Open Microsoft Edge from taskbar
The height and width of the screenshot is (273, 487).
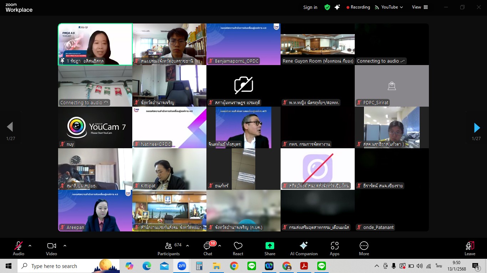[147, 266]
